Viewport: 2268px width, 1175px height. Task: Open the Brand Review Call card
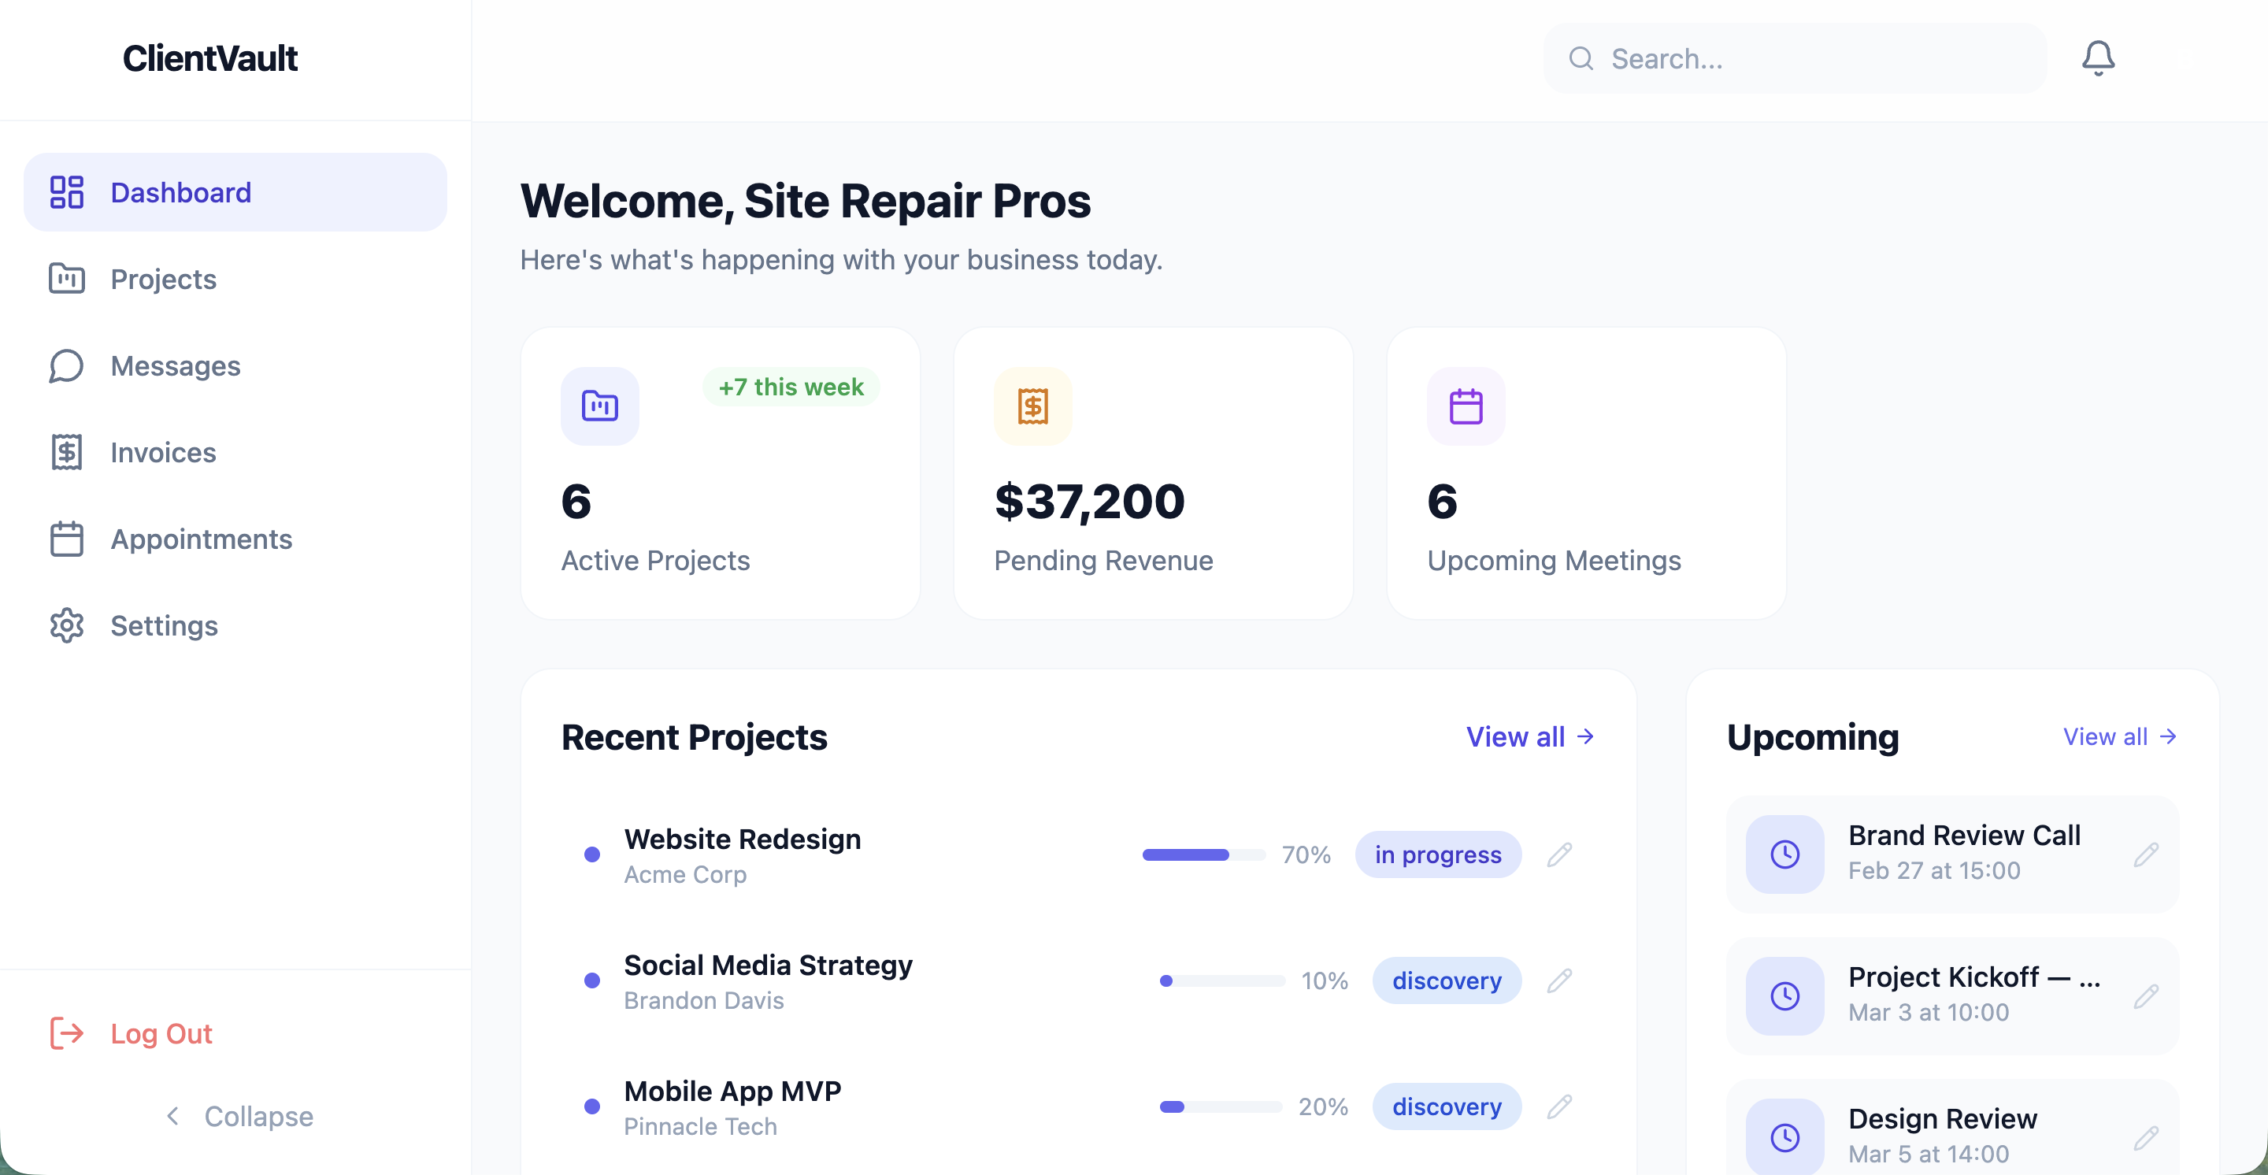[x=1952, y=854]
